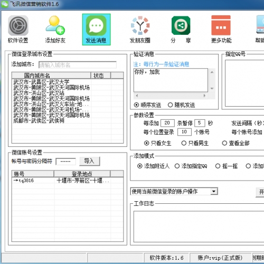Click status bar 账户:vip(正式版)
The height and width of the screenshot is (264, 264).
click(x=220, y=258)
